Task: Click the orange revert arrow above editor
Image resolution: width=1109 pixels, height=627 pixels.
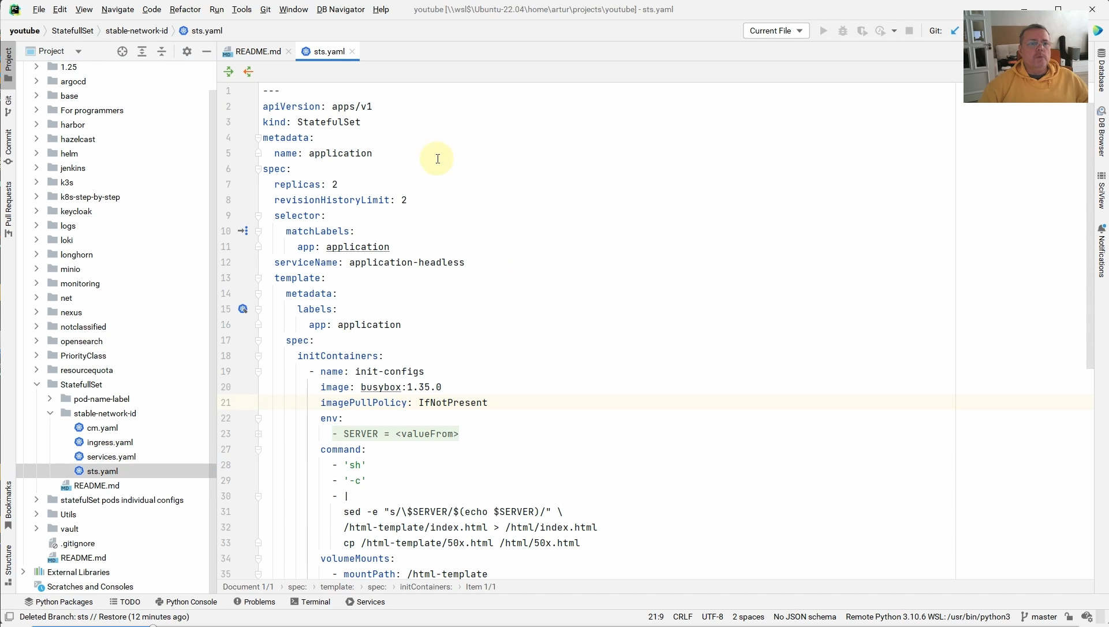Action: tap(248, 72)
